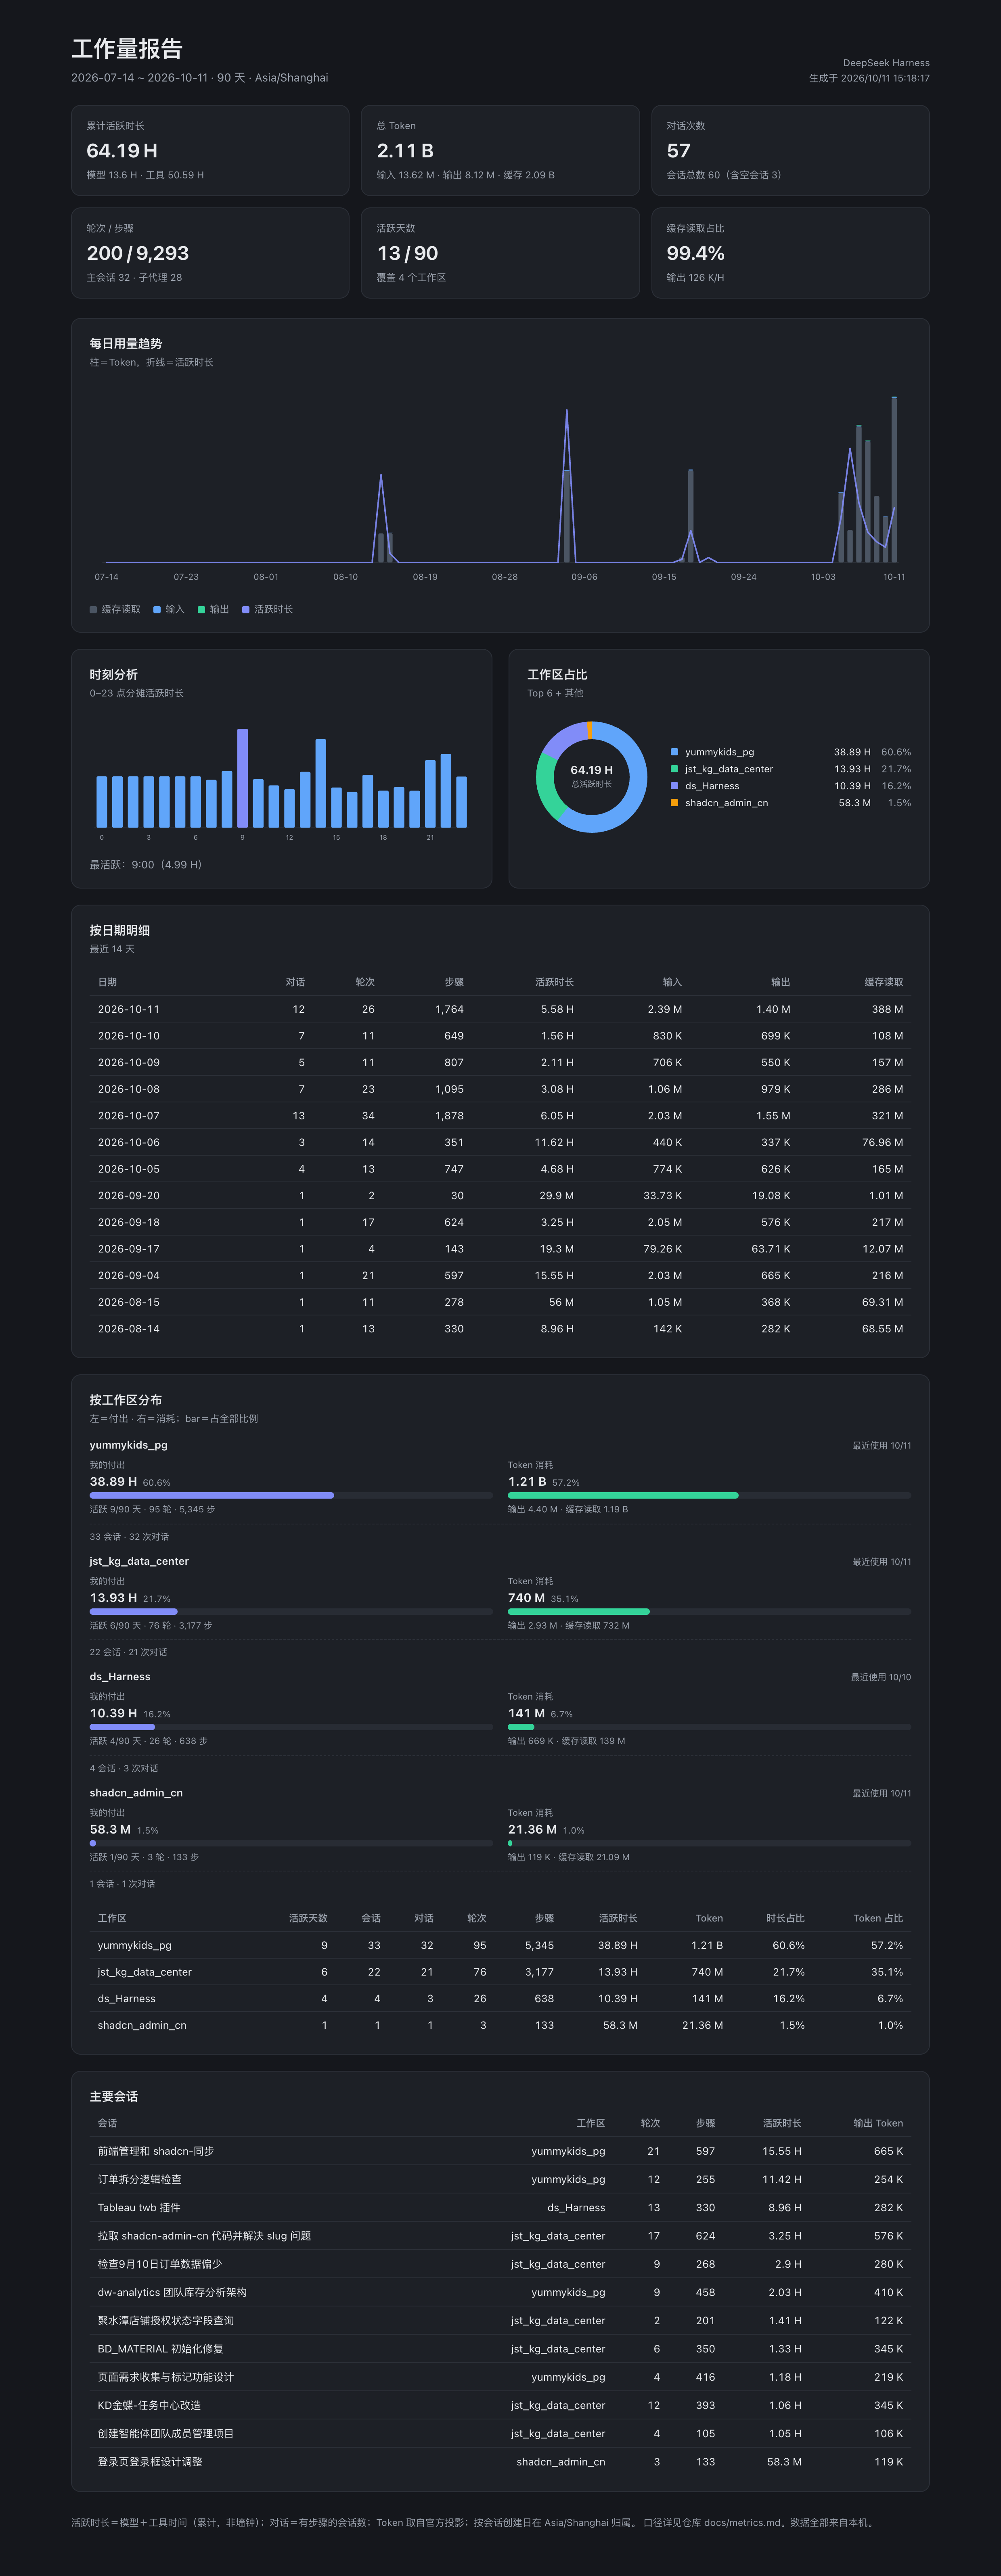Click the Token 占比 column header

point(878,1918)
